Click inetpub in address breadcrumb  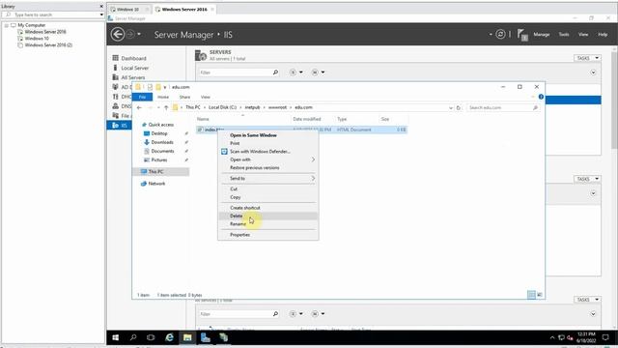(252, 107)
